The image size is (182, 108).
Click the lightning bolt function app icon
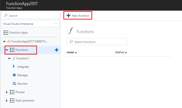point(9,41)
